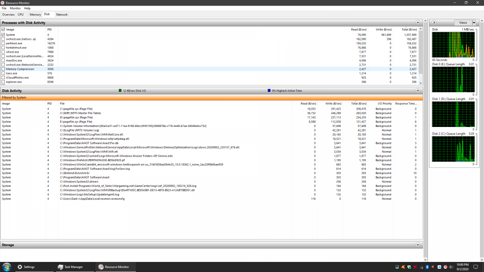
Task: Switch to the Network tab
Action: pyautogui.click(x=62, y=15)
